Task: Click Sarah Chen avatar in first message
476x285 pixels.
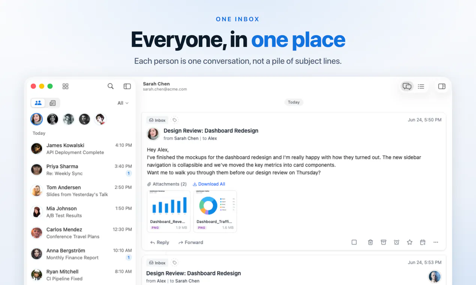Action: coord(153,134)
